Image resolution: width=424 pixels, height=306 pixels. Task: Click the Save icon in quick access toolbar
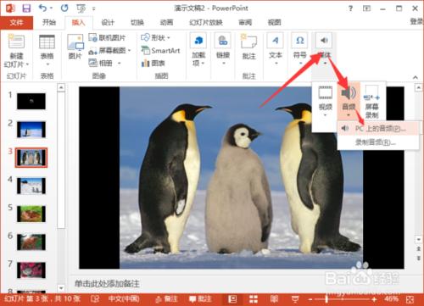point(26,8)
